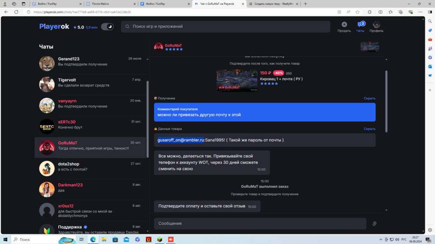Open sidebar settings gear icon
The image size is (435, 244).
[430, 230]
